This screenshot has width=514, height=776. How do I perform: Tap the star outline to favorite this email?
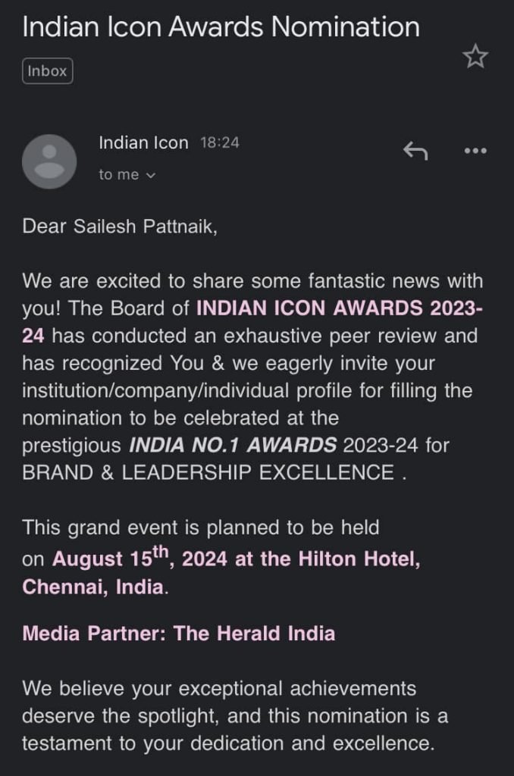(475, 55)
